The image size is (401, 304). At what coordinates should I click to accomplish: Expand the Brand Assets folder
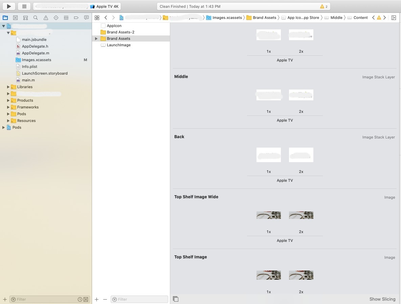[x=96, y=39]
